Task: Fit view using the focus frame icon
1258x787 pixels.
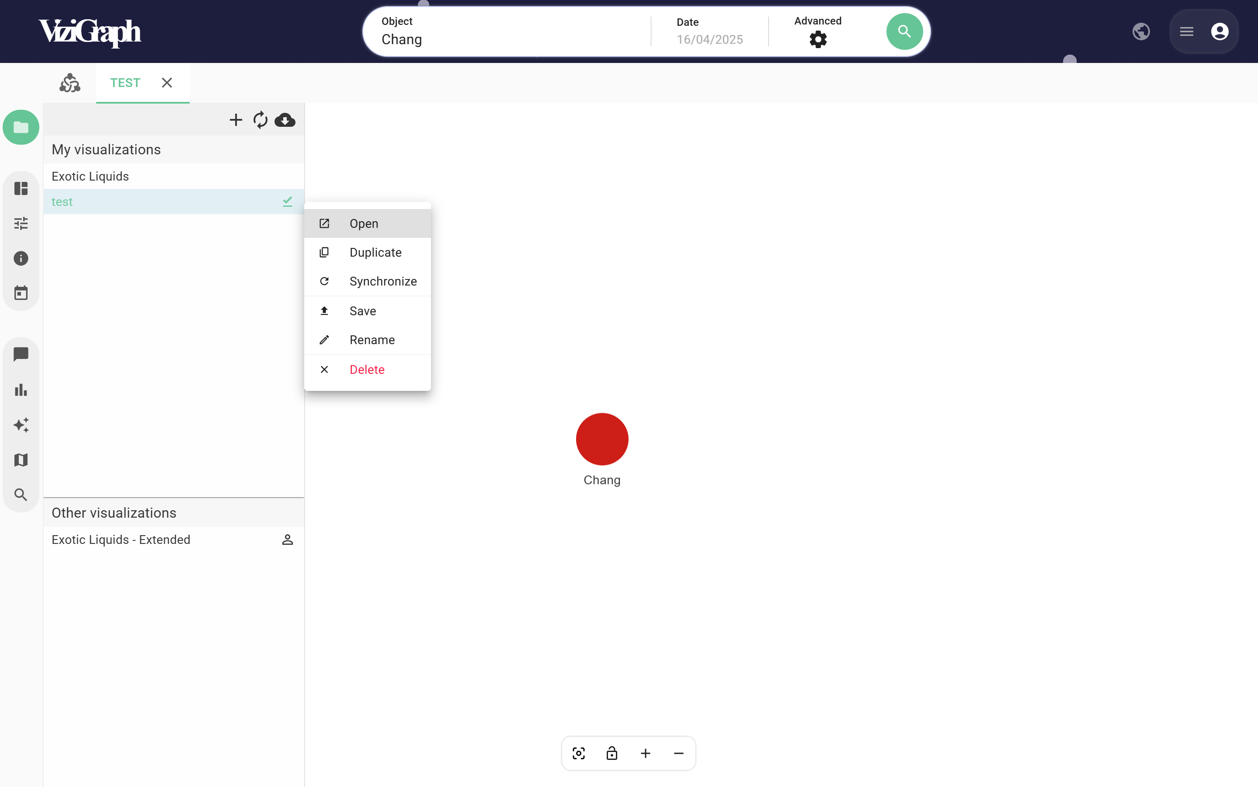Action: (x=579, y=753)
